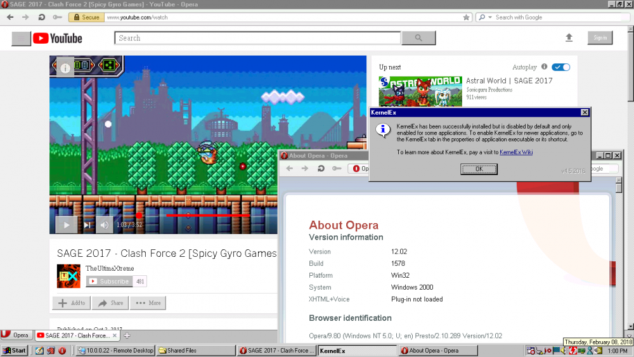634x357 pixels.
Task: Click Add to button
Action: (x=72, y=303)
